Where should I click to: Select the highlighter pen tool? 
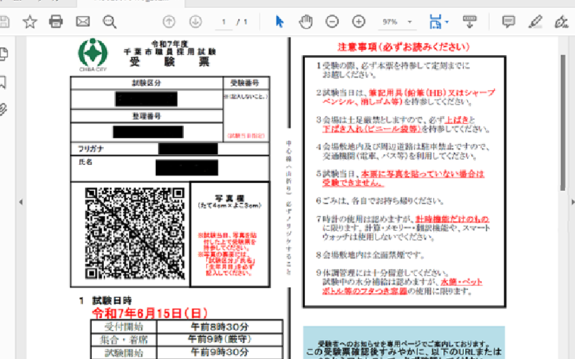point(534,22)
